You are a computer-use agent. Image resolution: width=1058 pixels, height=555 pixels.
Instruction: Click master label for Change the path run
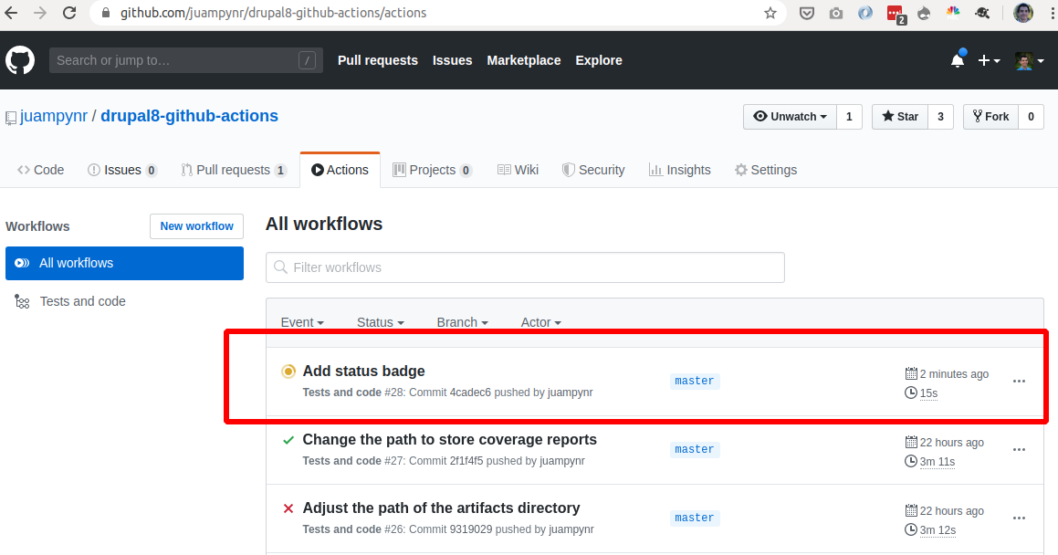695,450
